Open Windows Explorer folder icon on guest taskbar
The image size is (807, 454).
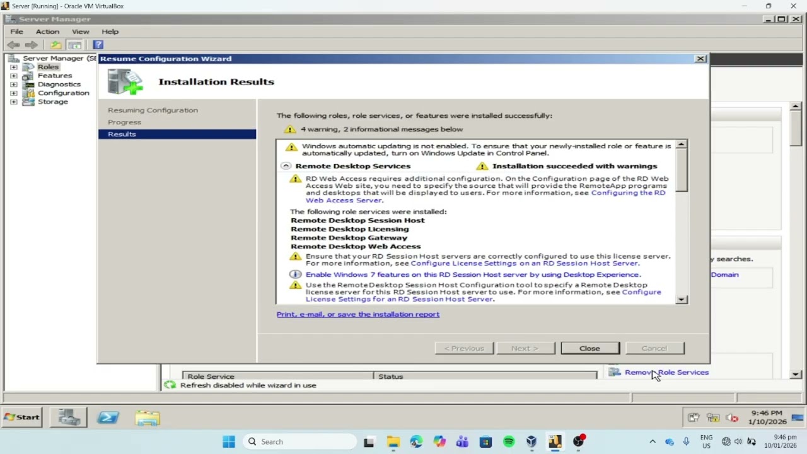click(148, 417)
